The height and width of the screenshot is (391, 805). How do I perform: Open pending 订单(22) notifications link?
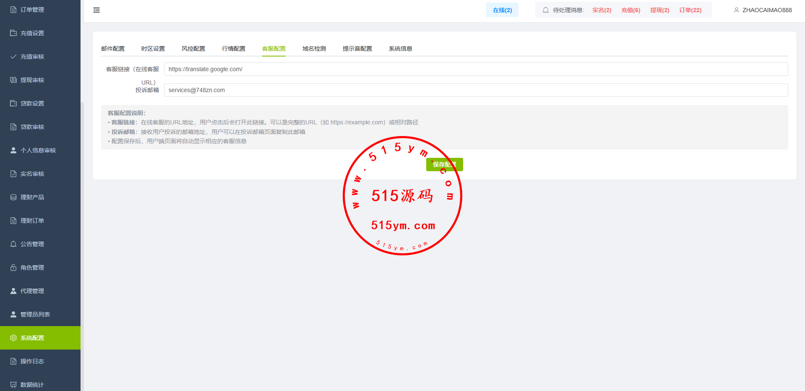[690, 10]
